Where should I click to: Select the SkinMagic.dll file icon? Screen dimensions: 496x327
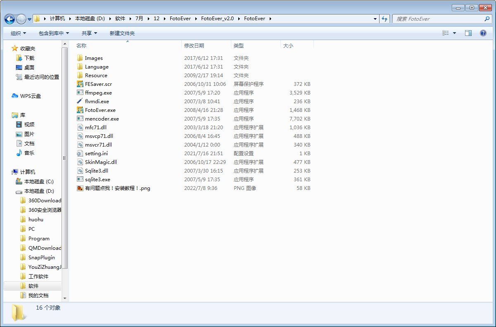point(80,162)
